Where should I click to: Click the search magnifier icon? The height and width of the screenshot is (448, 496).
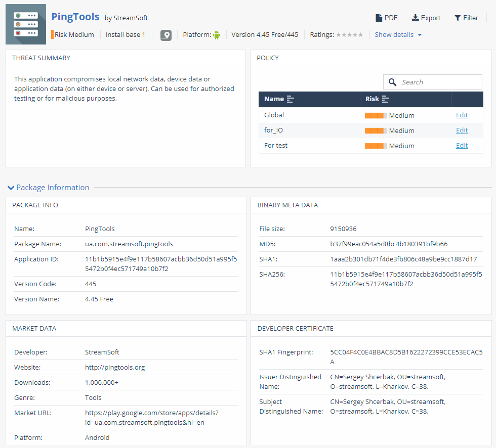(x=392, y=82)
